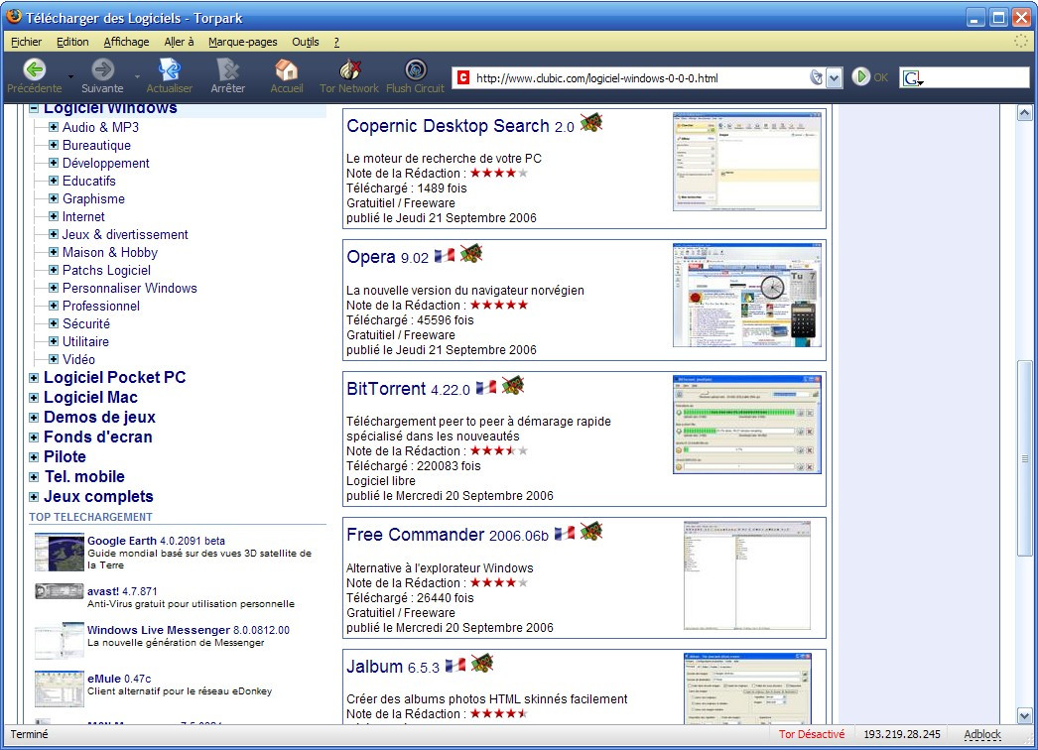1038x750 pixels.
Task: Go home with the Accueil icon
Action: 287,69
